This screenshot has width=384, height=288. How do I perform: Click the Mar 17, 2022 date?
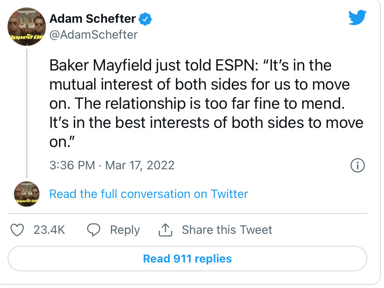pos(140,165)
